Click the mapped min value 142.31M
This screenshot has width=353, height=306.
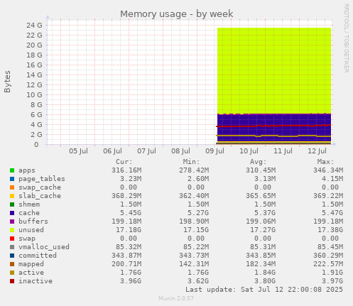pyautogui.click(x=194, y=264)
